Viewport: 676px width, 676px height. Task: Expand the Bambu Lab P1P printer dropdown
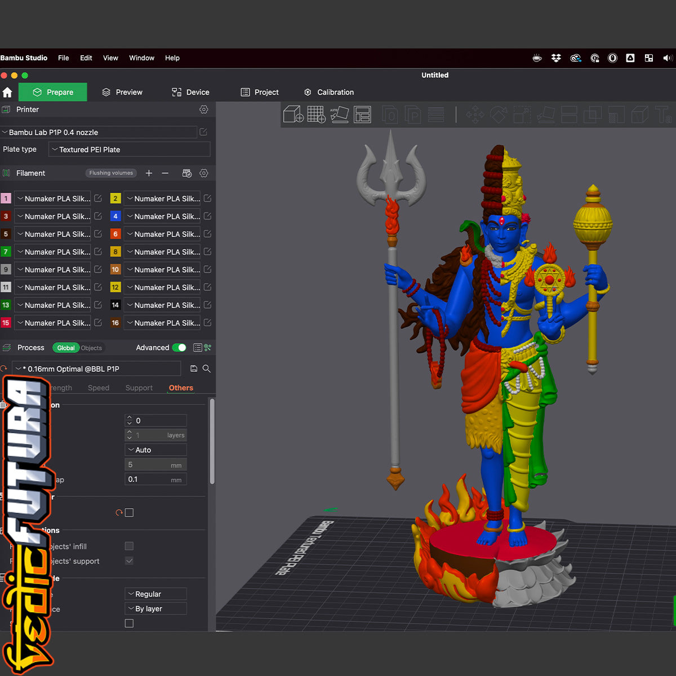coord(99,132)
